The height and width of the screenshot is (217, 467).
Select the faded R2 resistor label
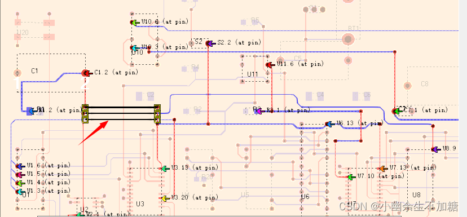pos(197,109)
